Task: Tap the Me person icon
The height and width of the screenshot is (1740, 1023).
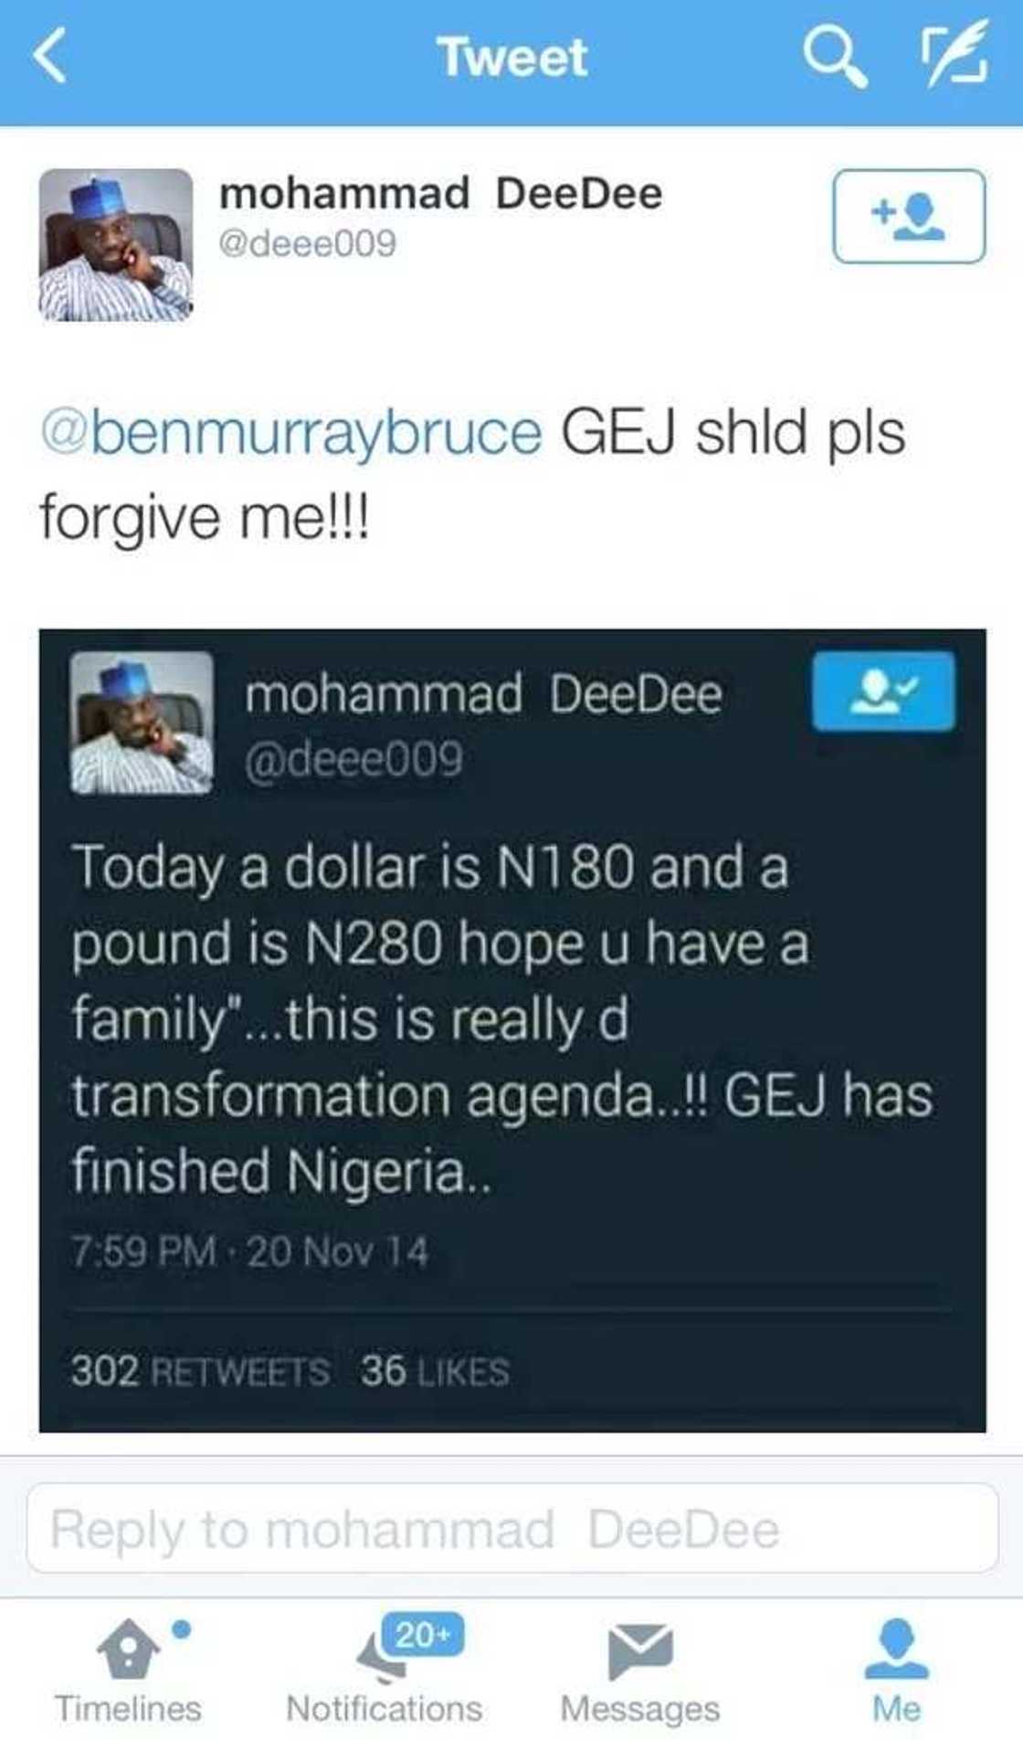Action: [896, 1649]
